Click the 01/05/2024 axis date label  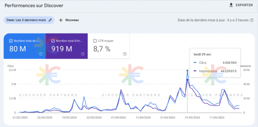(192, 118)
